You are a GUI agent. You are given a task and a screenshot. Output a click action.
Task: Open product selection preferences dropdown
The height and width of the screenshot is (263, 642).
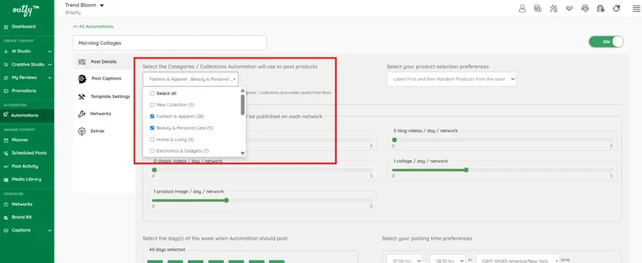451,79
